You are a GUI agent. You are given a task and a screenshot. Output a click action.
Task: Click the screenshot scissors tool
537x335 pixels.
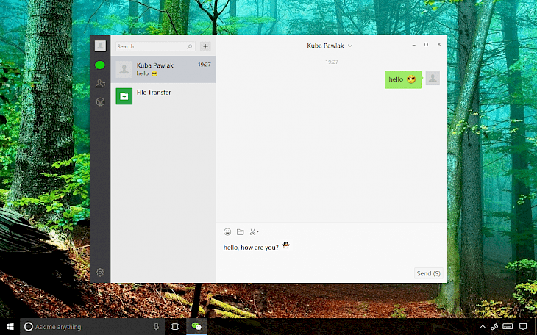[x=252, y=232]
